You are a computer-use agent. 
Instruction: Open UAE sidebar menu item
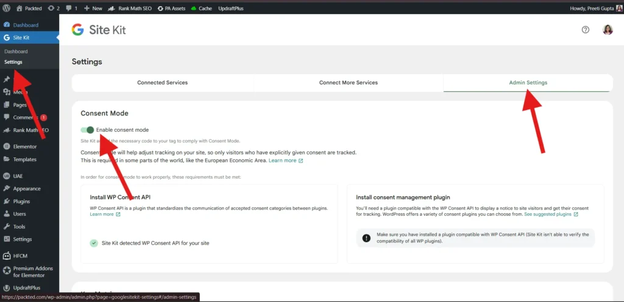pos(19,176)
